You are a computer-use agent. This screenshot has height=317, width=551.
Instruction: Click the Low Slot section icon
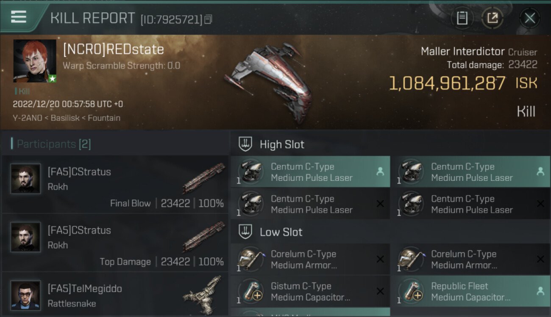(246, 232)
